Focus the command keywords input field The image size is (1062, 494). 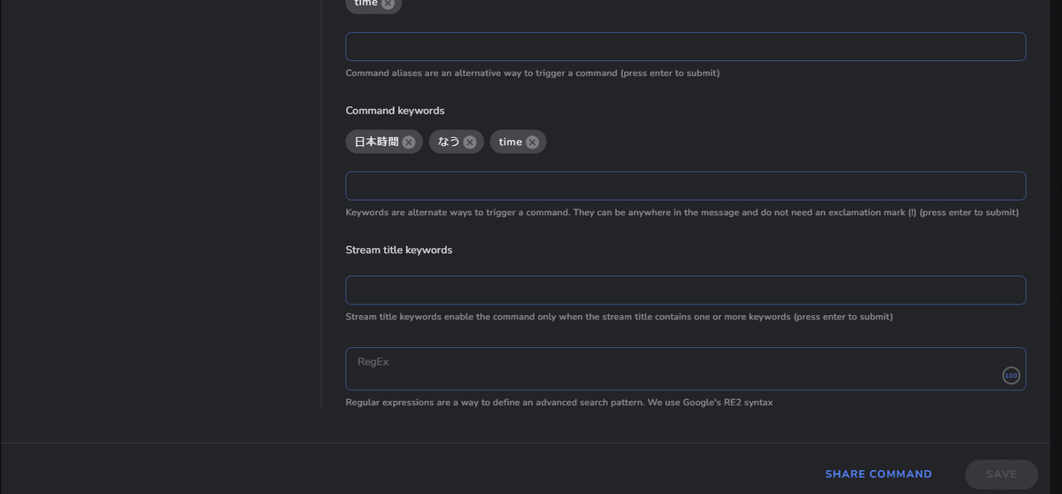pyautogui.click(x=685, y=186)
